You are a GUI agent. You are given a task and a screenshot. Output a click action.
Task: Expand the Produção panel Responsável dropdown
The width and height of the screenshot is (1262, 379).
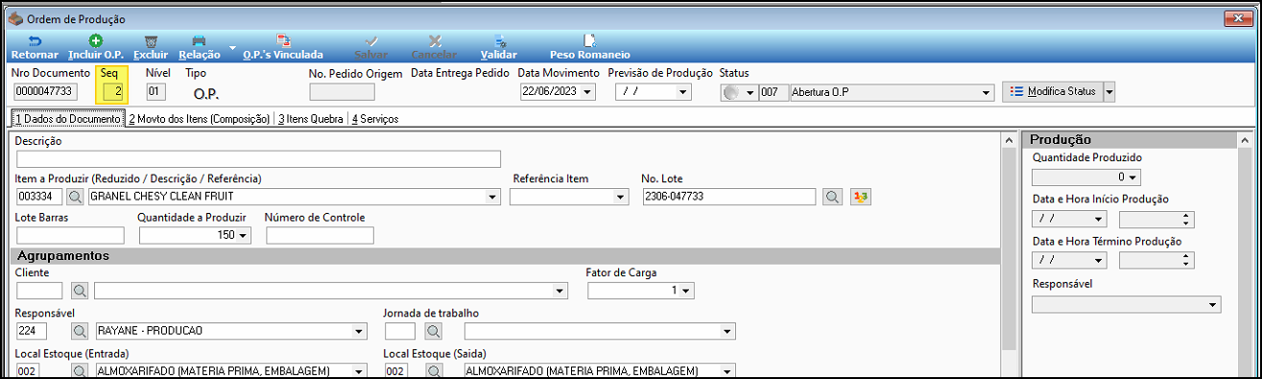tap(1214, 304)
